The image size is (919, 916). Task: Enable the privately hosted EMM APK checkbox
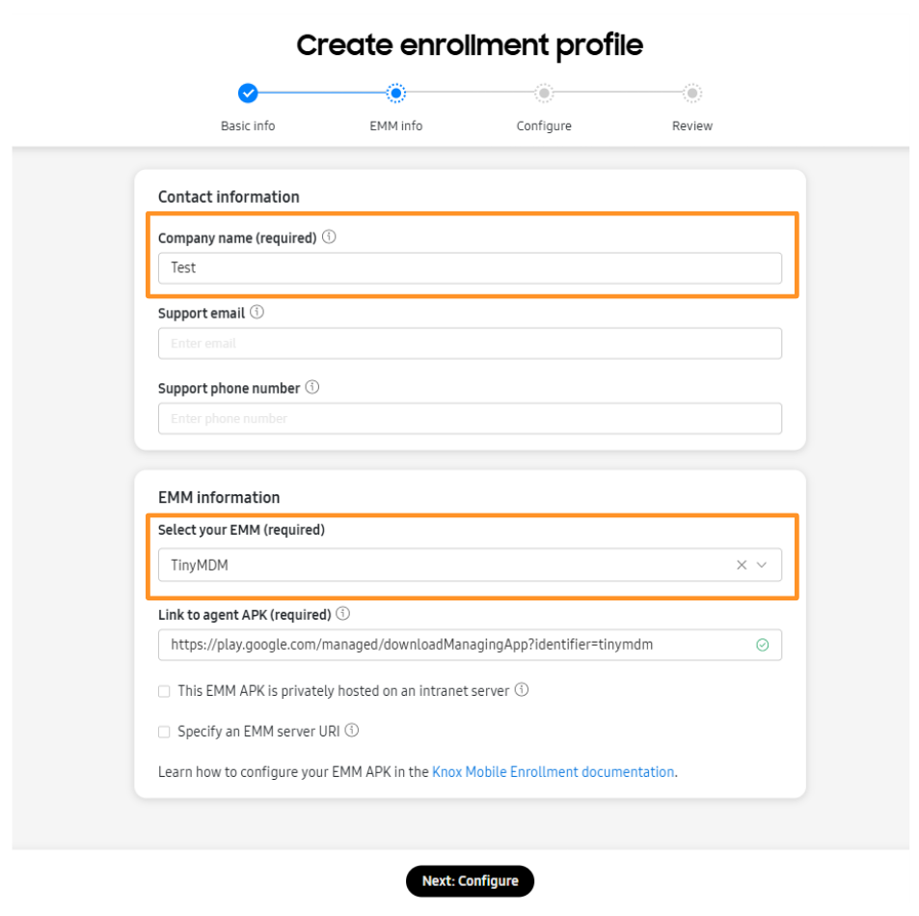click(164, 691)
